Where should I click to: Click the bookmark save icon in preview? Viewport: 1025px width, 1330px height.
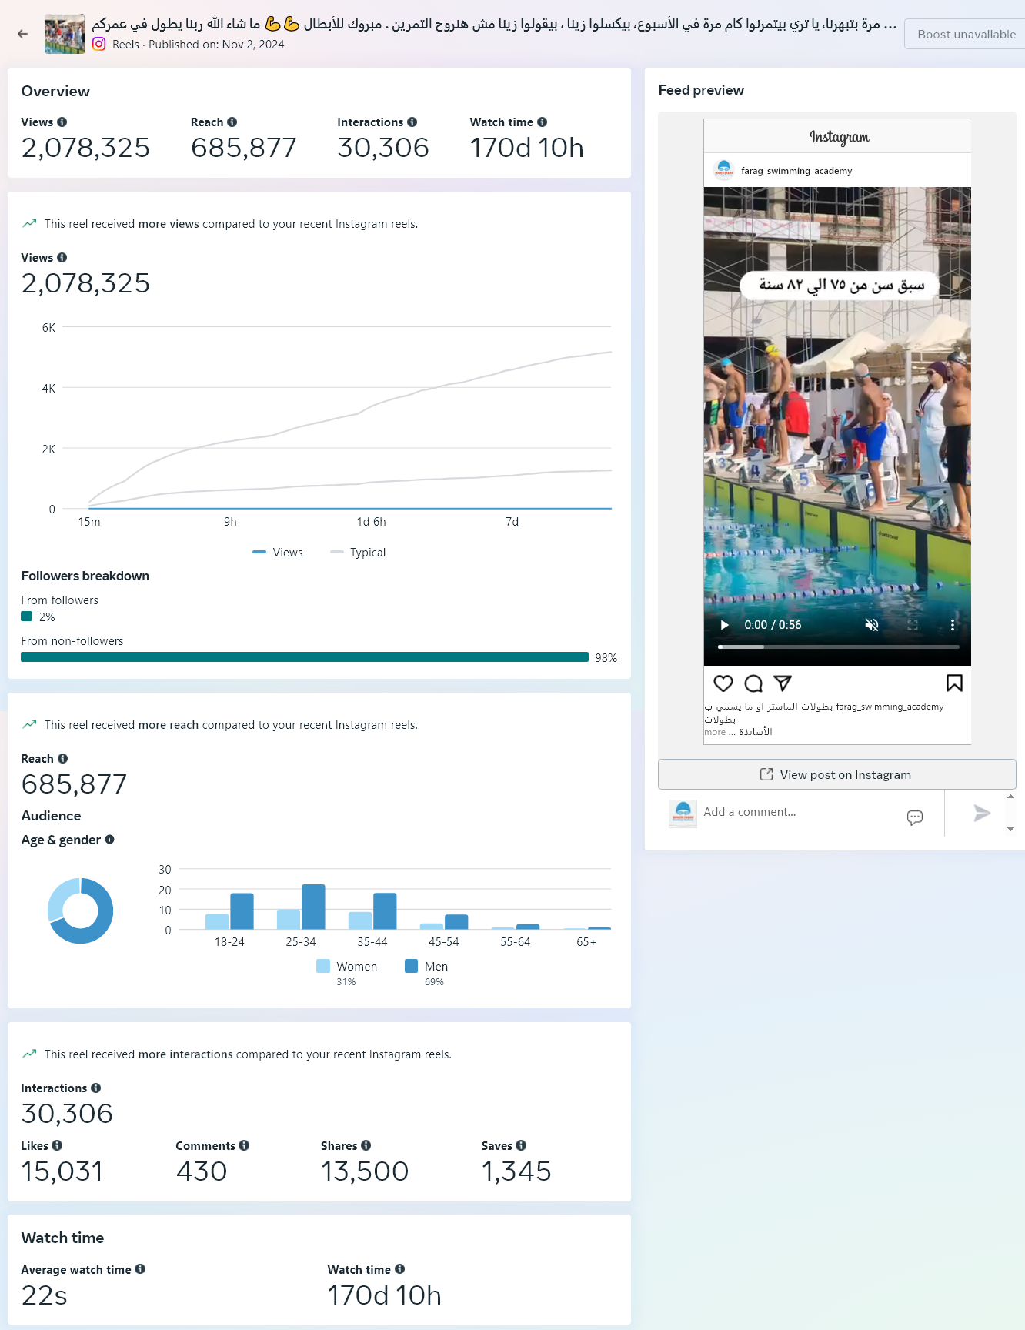coord(954,683)
